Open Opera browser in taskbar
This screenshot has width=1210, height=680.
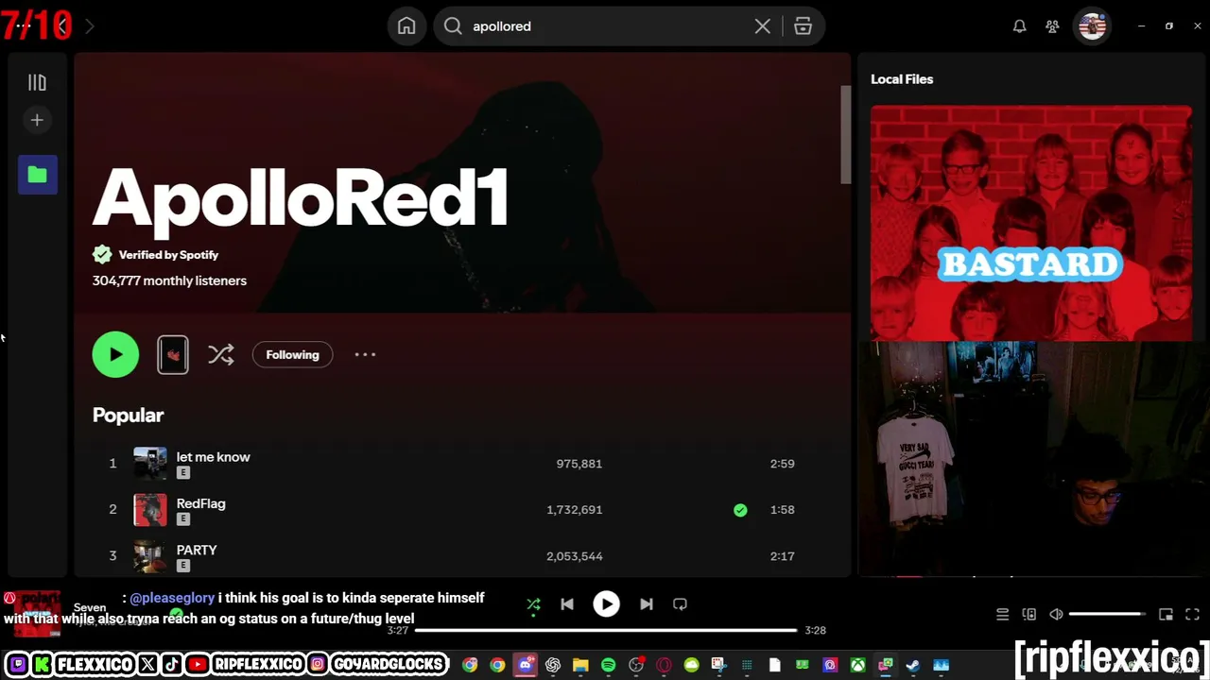[x=664, y=665]
